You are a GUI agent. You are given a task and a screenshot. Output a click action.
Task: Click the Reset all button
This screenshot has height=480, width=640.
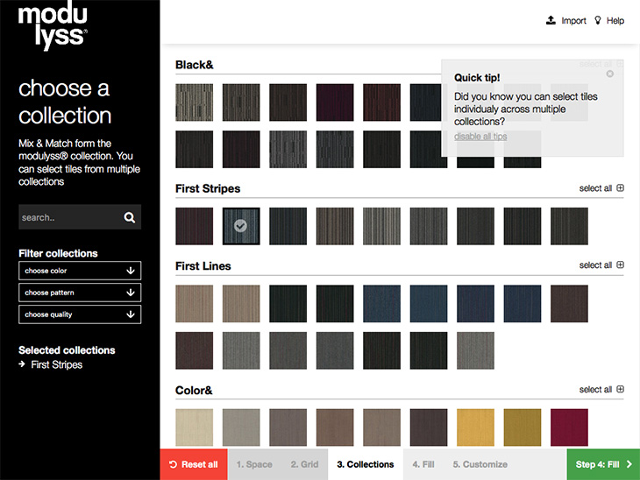pos(194,464)
